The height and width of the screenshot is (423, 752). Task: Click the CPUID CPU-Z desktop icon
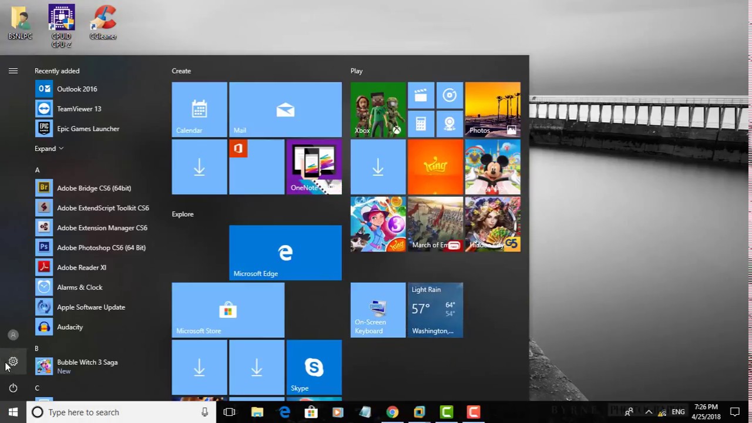61,26
